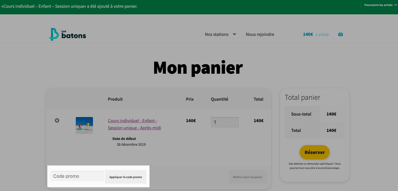Click the ski lesson product thumbnail
The width and height of the screenshot is (398, 191).
tap(84, 125)
